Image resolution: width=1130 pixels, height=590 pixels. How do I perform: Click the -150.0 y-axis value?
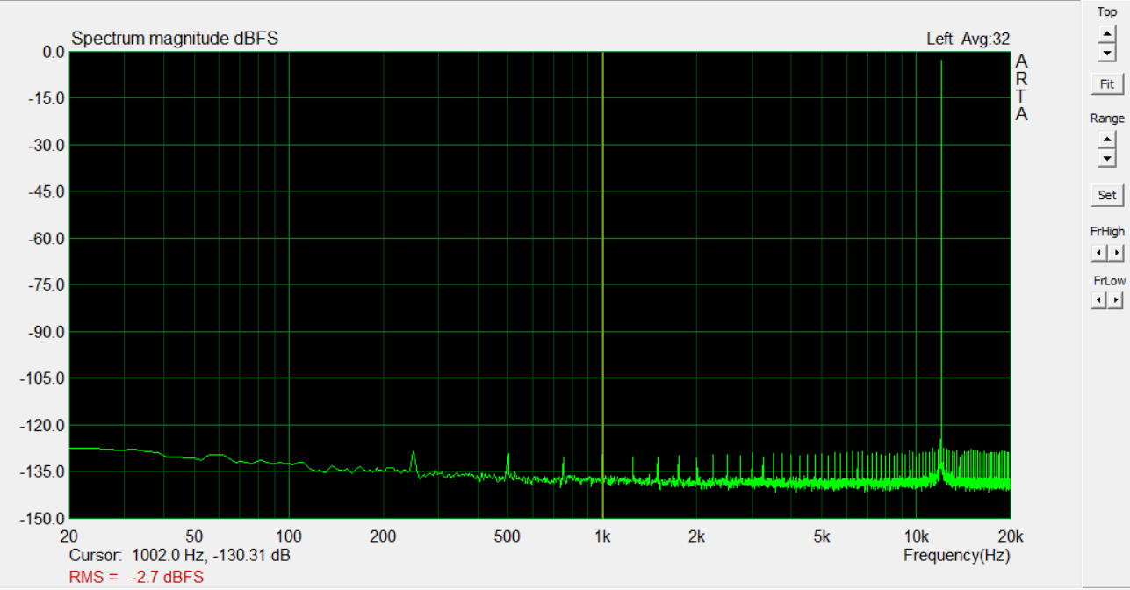pyautogui.click(x=43, y=519)
